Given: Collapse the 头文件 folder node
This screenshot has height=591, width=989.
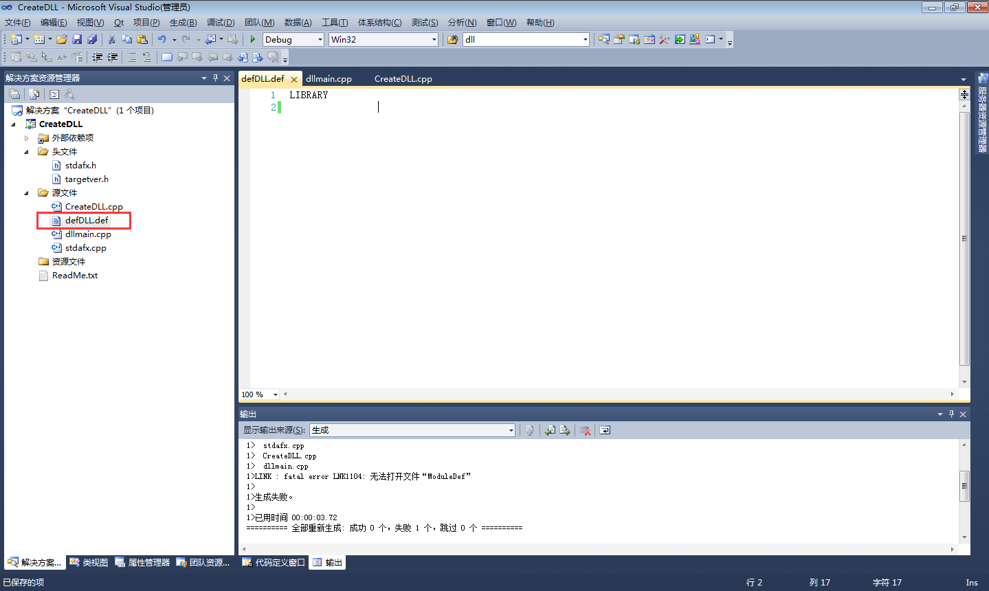Looking at the screenshot, I should coord(27,152).
